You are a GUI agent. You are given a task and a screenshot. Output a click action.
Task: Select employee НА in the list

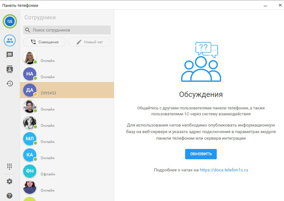pyautogui.click(x=67, y=74)
